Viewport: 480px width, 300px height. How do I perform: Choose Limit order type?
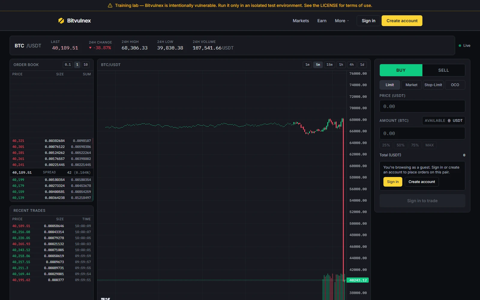pyautogui.click(x=390, y=85)
